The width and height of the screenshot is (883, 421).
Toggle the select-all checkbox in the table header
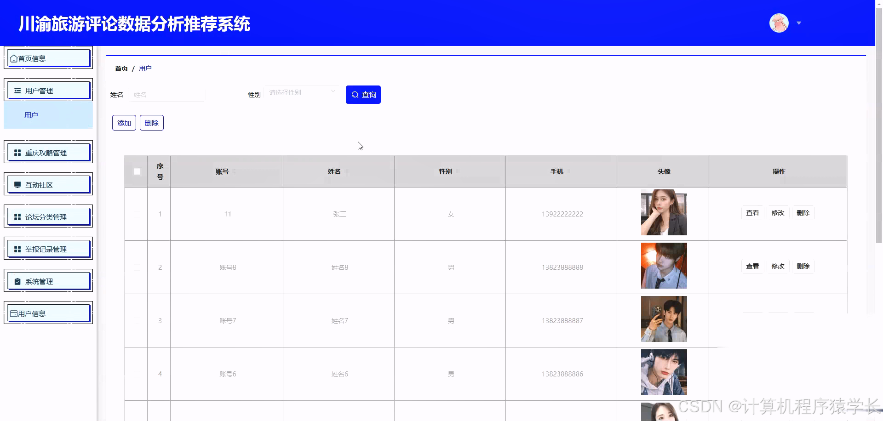[x=137, y=171]
